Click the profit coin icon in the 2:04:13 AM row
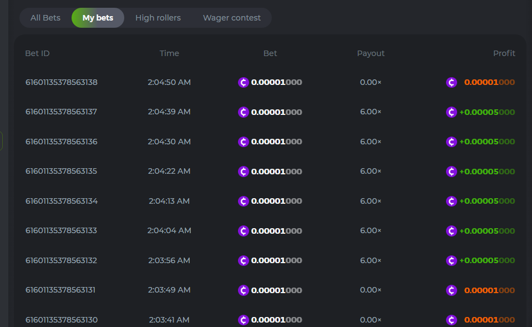The height and width of the screenshot is (327, 532). [x=452, y=201]
